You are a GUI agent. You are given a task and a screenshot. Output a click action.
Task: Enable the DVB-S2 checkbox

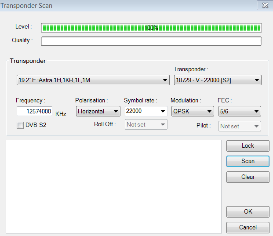point(20,126)
